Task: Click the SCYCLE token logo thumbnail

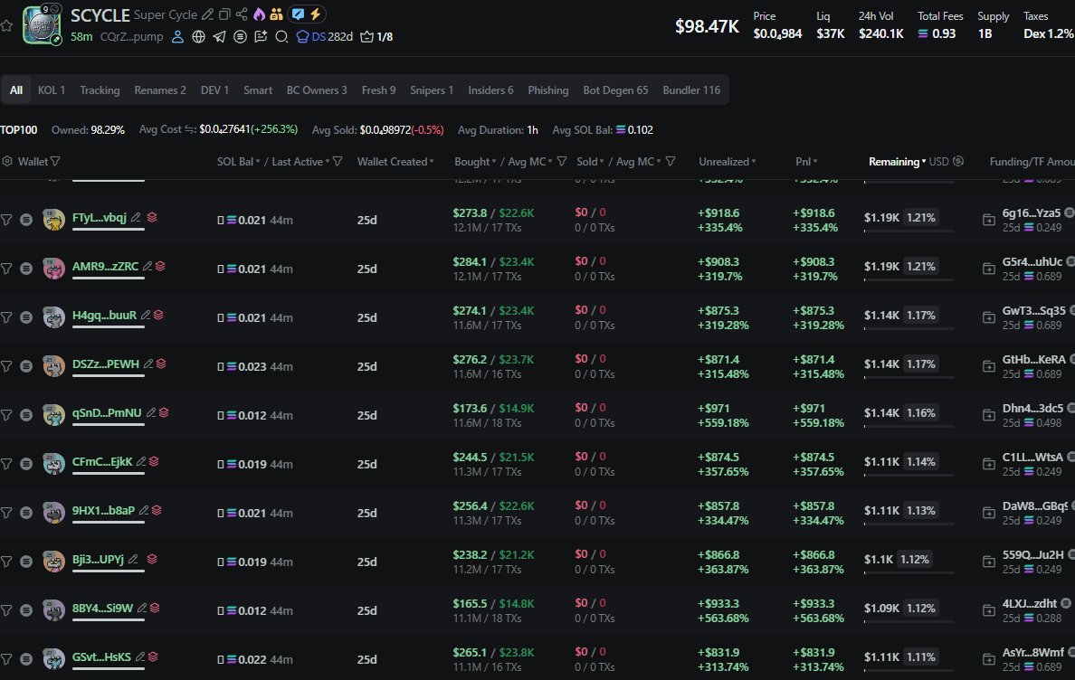Action: [42, 25]
